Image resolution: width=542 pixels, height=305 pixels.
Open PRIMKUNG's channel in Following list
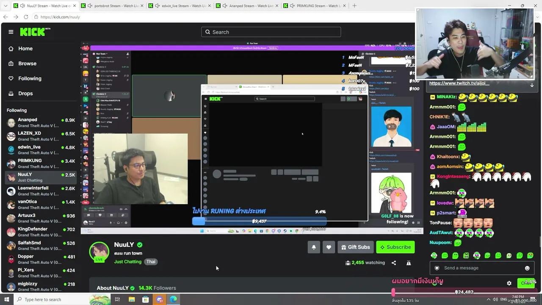[41, 164]
